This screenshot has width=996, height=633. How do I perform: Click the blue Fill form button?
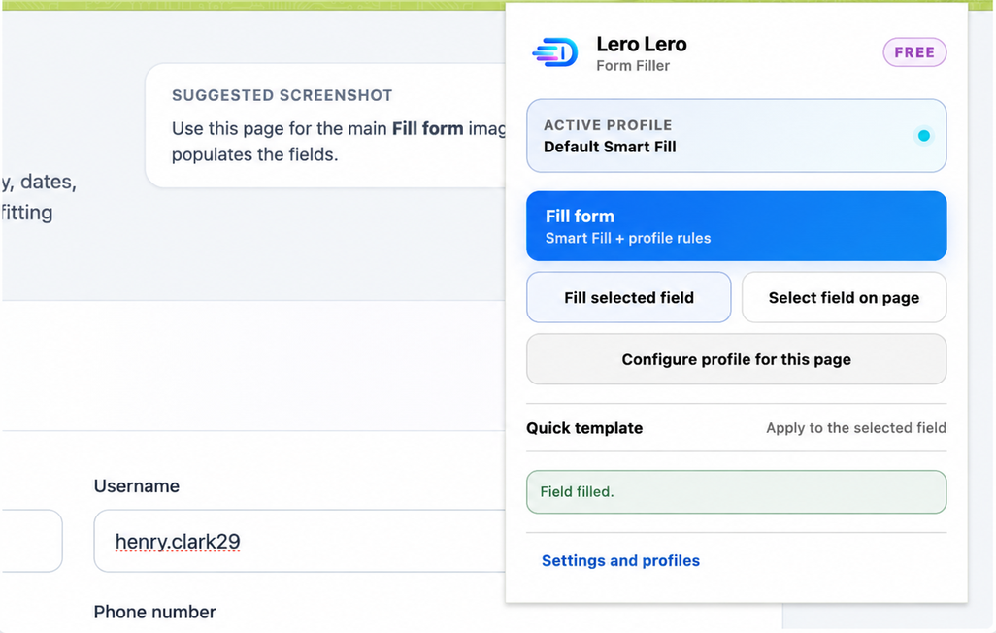(x=736, y=225)
